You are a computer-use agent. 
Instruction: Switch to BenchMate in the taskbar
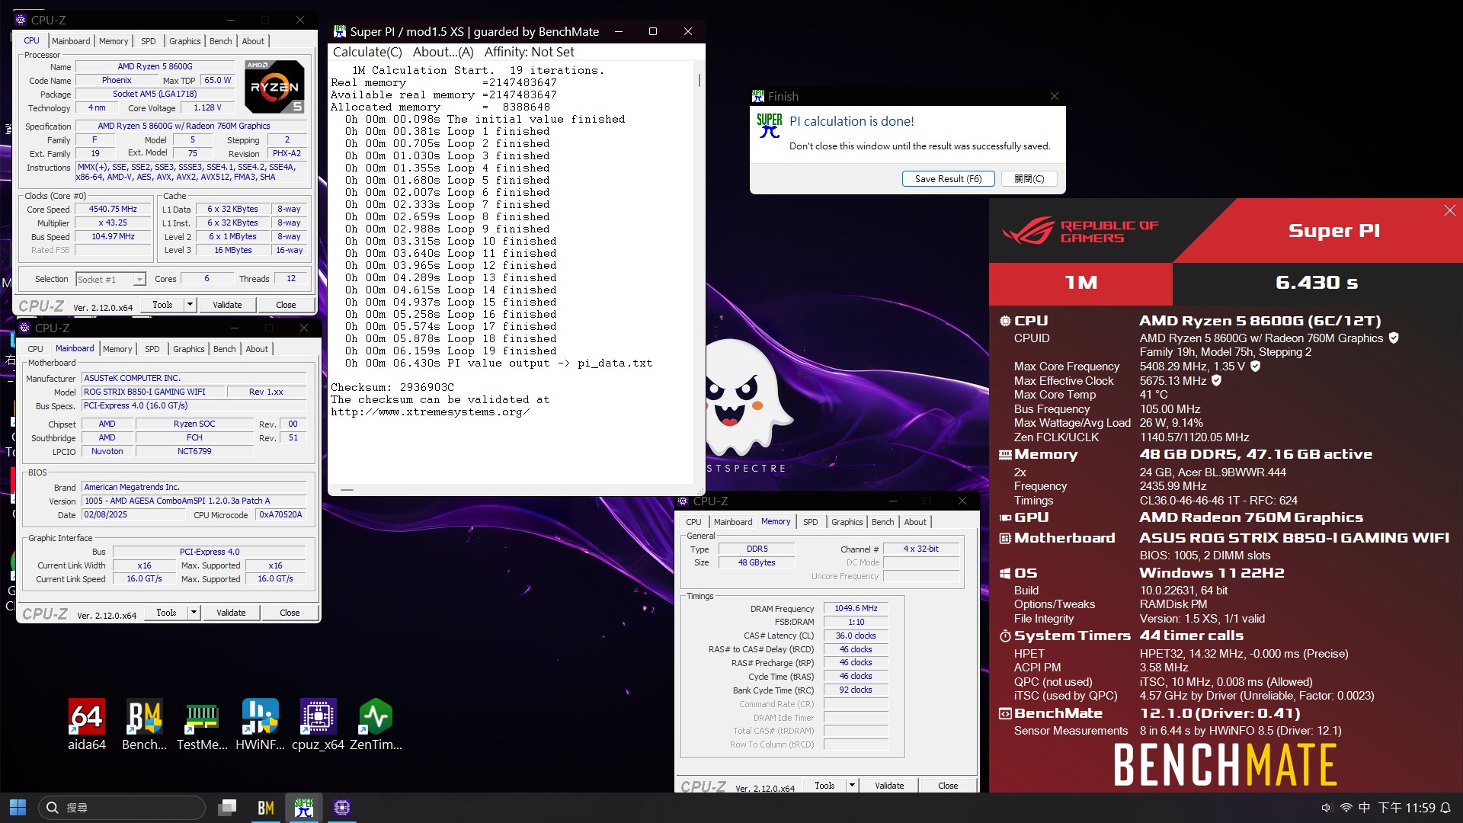click(265, 807)
